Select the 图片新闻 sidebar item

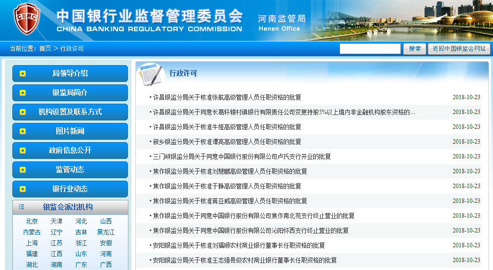point(70,131)
